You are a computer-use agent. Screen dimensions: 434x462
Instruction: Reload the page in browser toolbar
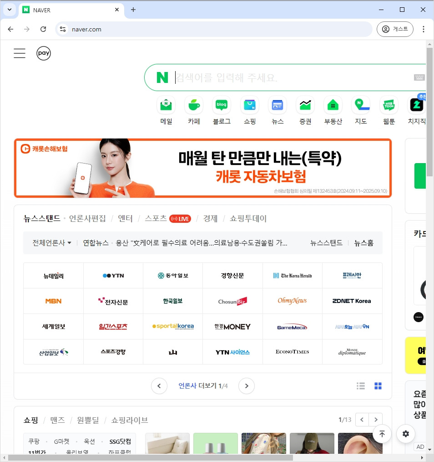coord(43,29)
